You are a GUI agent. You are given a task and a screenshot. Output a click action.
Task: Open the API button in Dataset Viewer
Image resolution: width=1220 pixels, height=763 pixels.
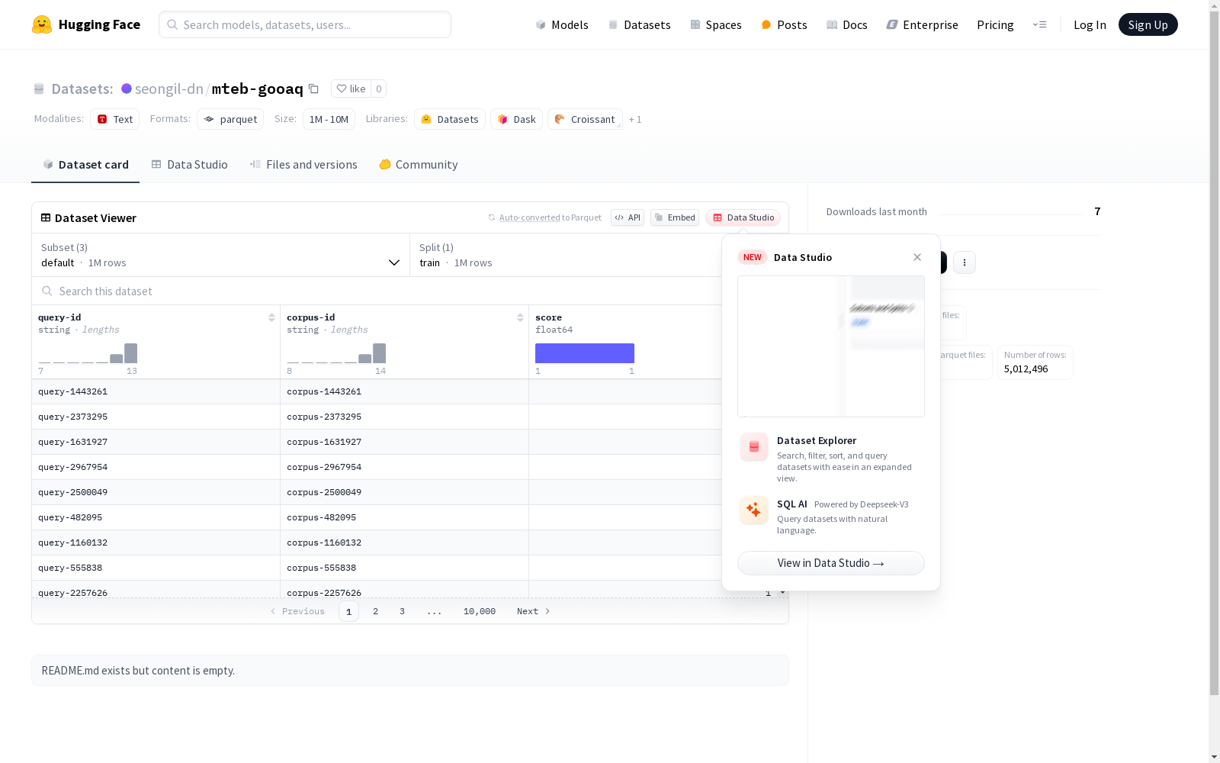click(628, 217)
